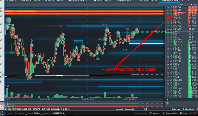Image resolution: width=198 pixels, height=116 pixels.
Task: Close the NFLX@DXFEED tab
Action: [x=39, y=1]
